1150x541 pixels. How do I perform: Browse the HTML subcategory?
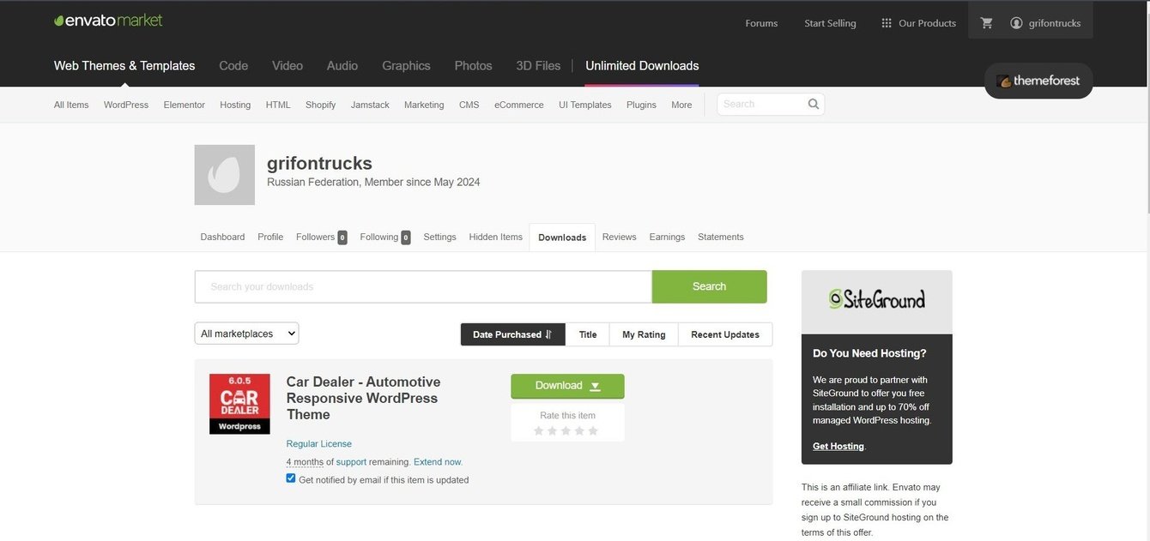tap(278, 105)
